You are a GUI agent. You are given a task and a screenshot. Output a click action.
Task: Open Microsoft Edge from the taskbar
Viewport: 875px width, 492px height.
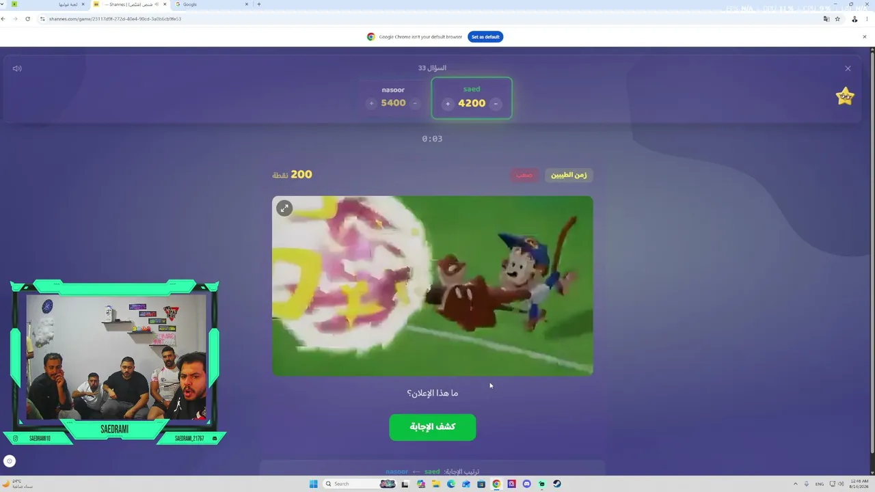[451, 484]
